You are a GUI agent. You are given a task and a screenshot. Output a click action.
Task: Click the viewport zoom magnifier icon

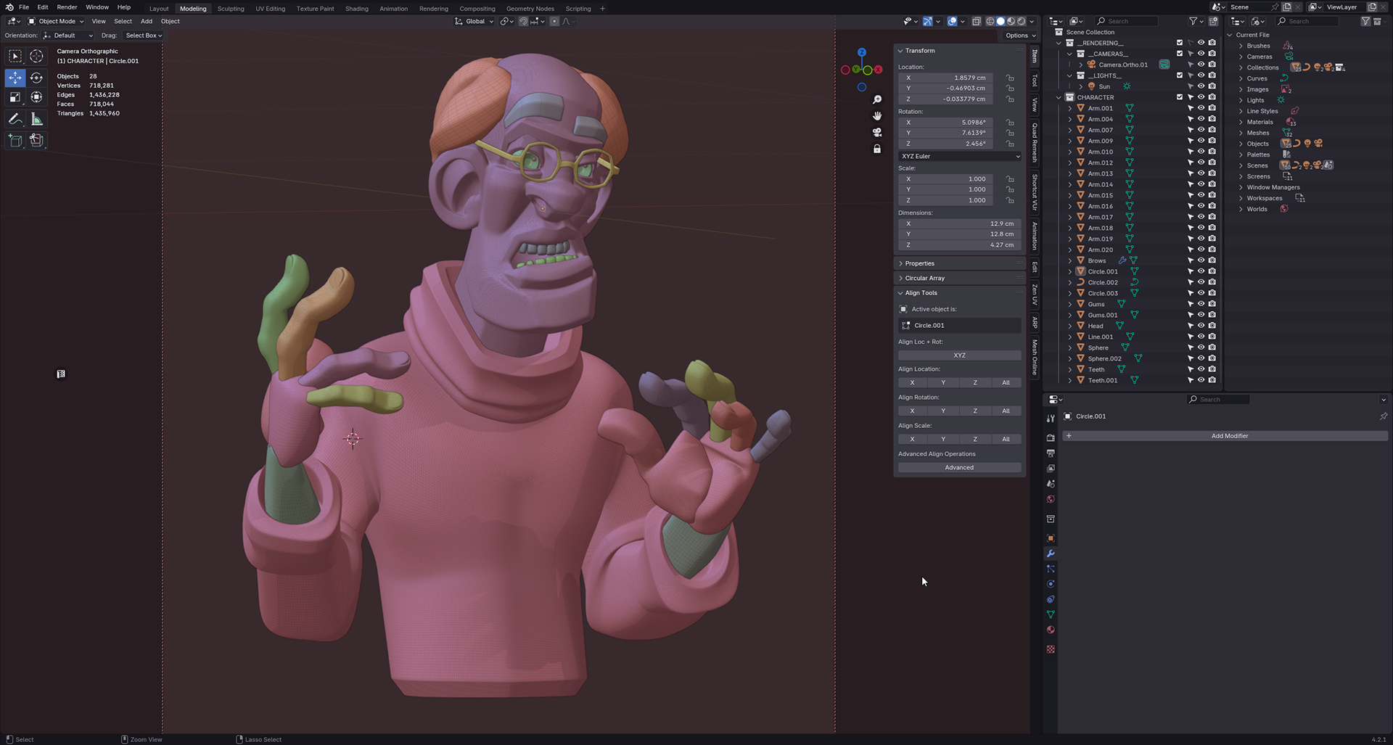877,99
